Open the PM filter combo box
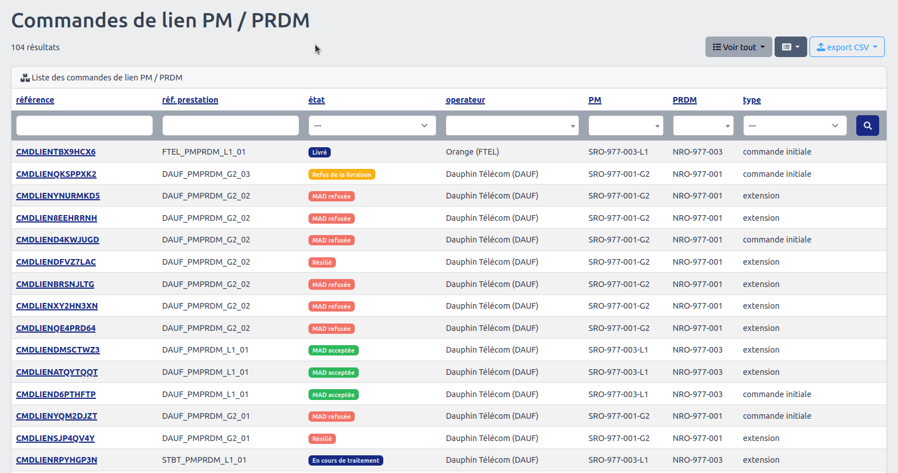 (626, 126)
